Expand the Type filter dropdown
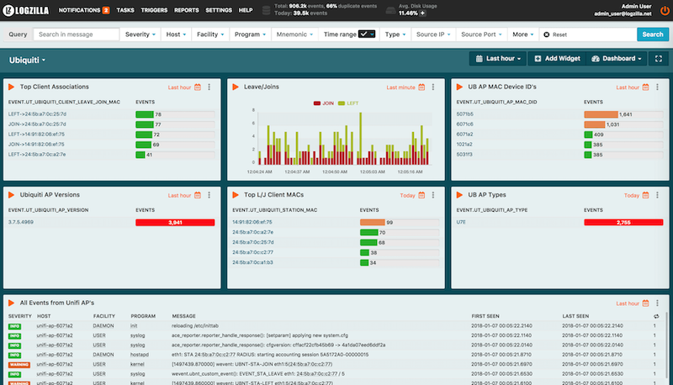This screenshot has width=673, height=385. coord(395,34)
